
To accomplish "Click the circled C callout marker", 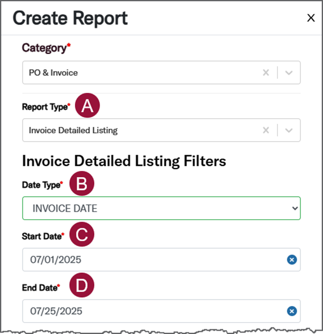I will (x=81, y=236).
